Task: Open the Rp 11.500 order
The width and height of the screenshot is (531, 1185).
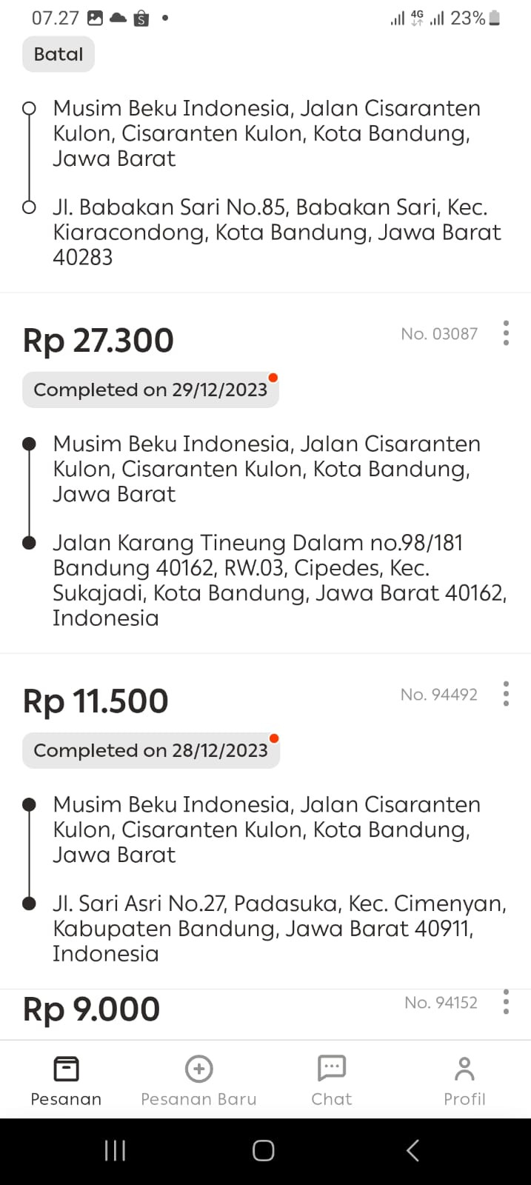Action: coord(96,701)
